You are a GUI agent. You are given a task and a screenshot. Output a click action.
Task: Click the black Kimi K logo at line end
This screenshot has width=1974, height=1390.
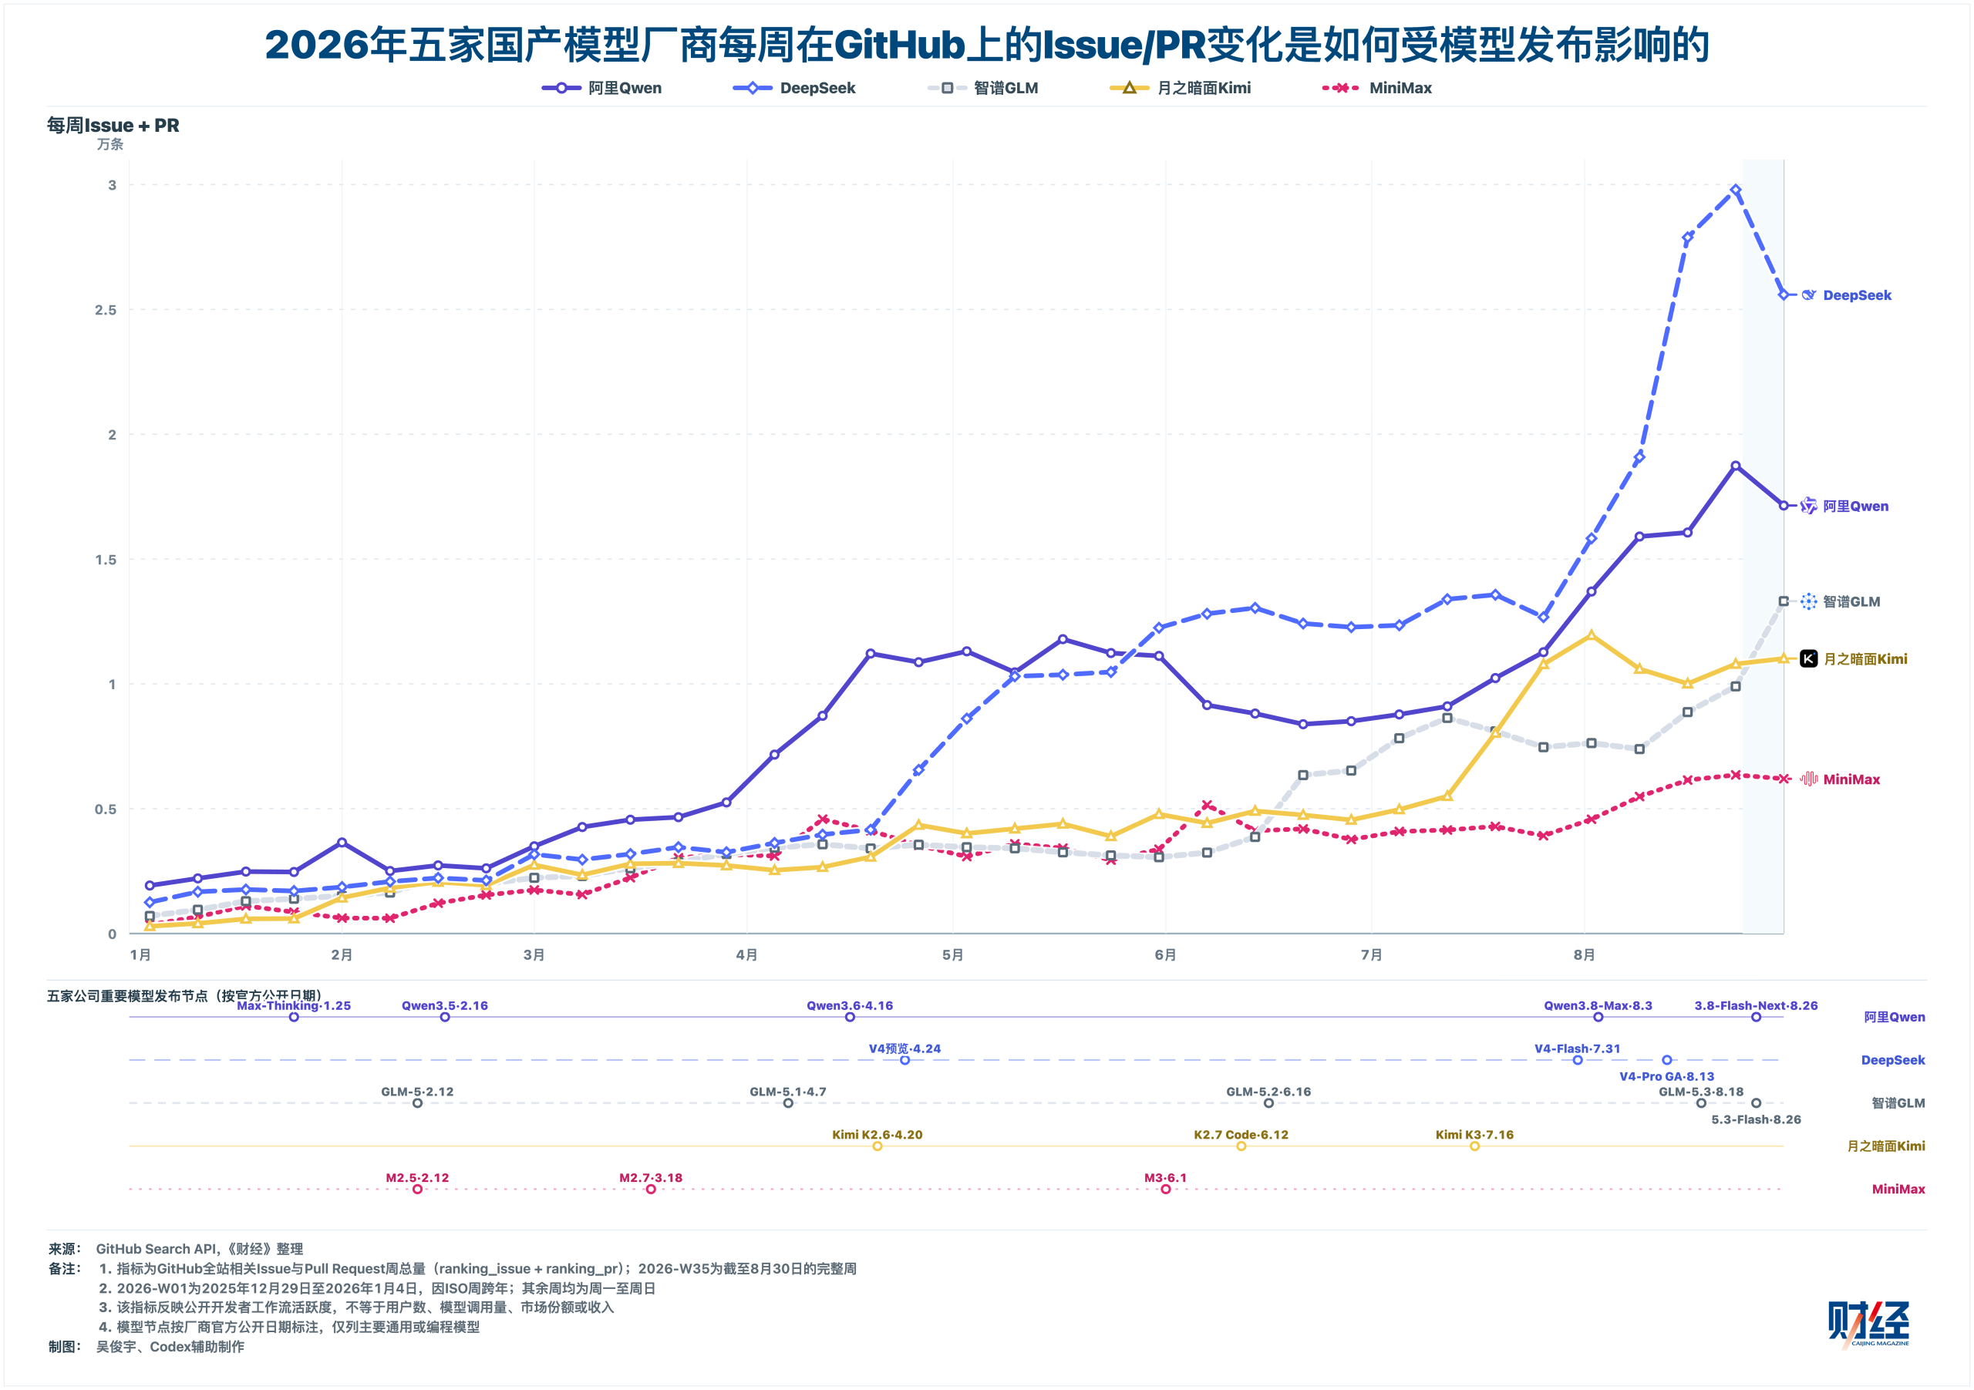pyautogui.click(x=1809, y=658)
